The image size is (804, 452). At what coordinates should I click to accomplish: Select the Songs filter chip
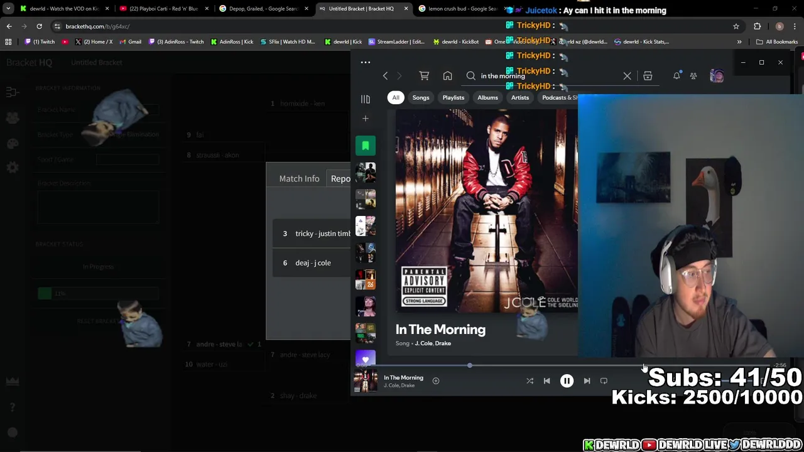click(x=421, y=97)
